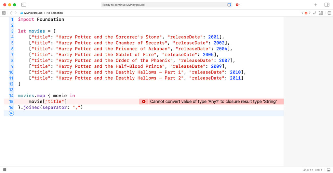Click the Deathly Hallows – Part 2 string
The height and width of the screenshot is (173, 333).
click(120, 78)
